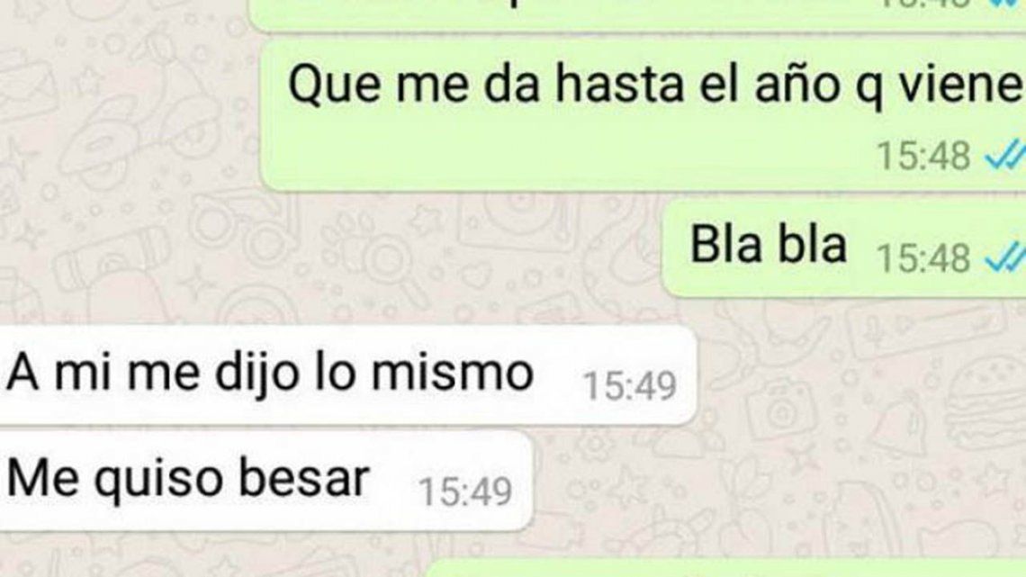The image size is (1026, 577).
Task: Select the 'A mi me dijo lo mismo' bubble
Action: pyautogui.click(x=347, y=374)
